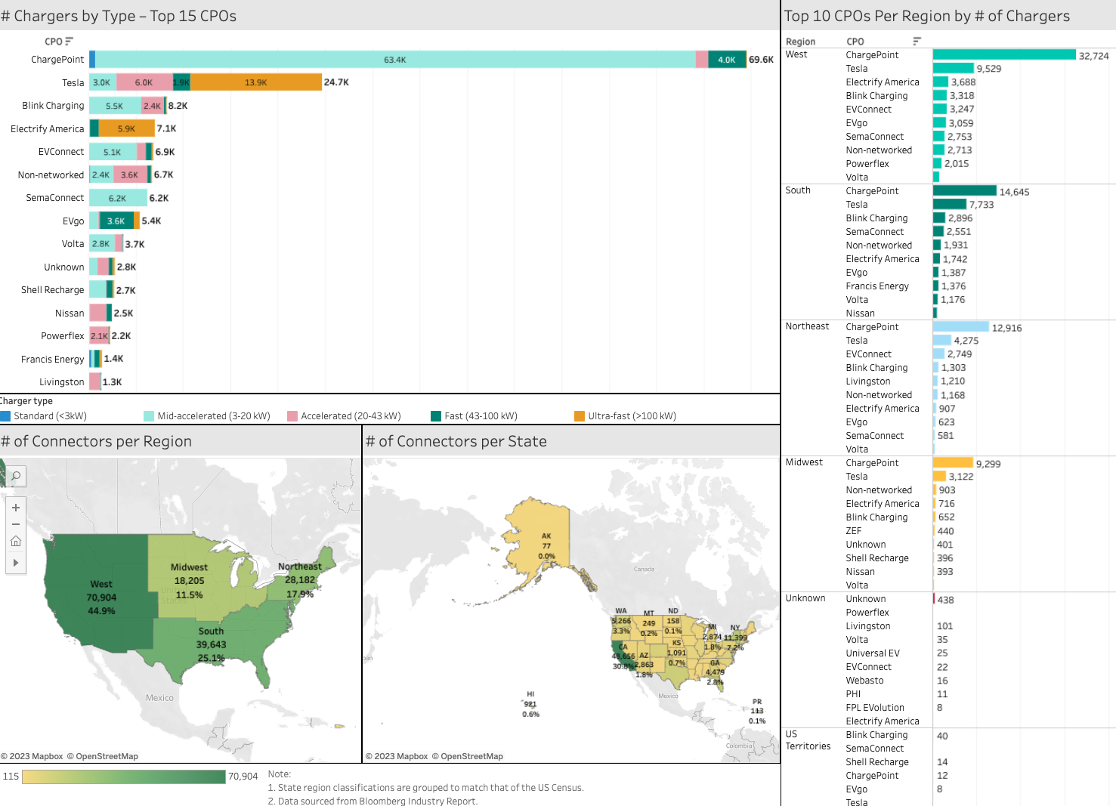The image size is (1116, 806).
Task: Reset region map with home icon
Action: coord(15,542)
